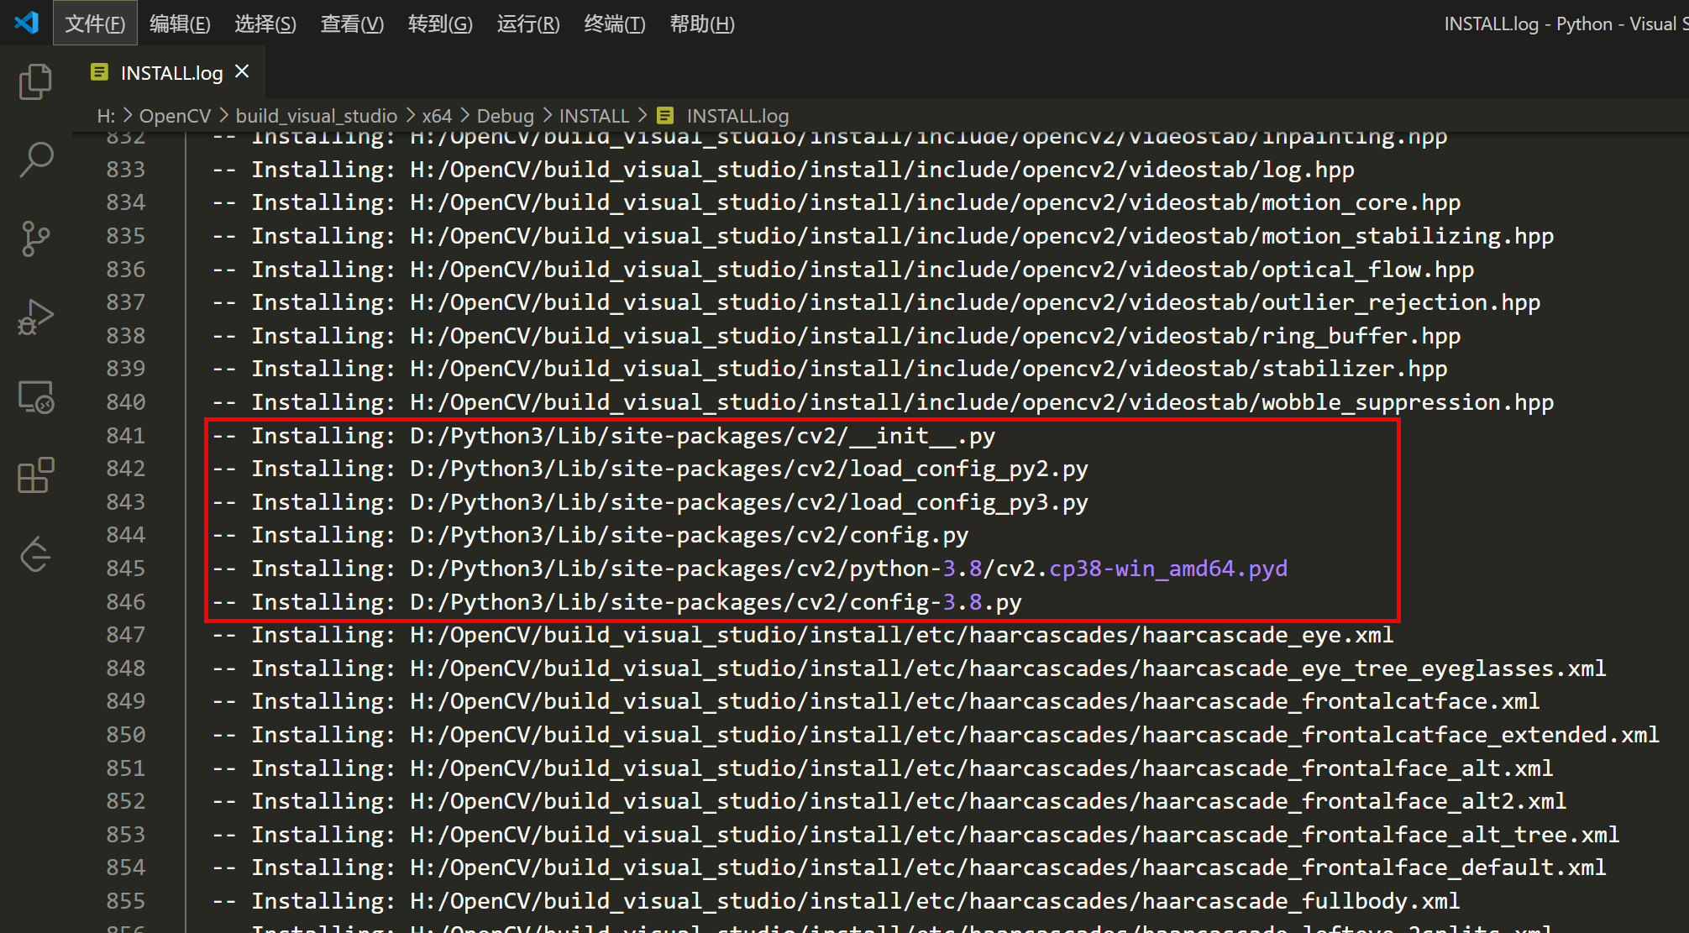Click the H: breadcrumb segment

click(106, 116)
